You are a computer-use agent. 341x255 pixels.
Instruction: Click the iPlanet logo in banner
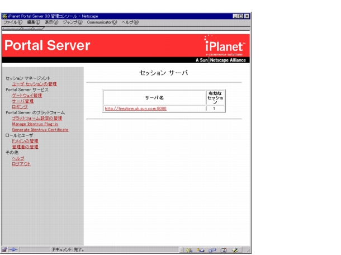coord(224,46)
